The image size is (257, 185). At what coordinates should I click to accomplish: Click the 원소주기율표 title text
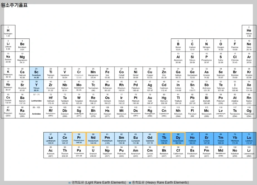pyautogui.click(x=14, y=5)
